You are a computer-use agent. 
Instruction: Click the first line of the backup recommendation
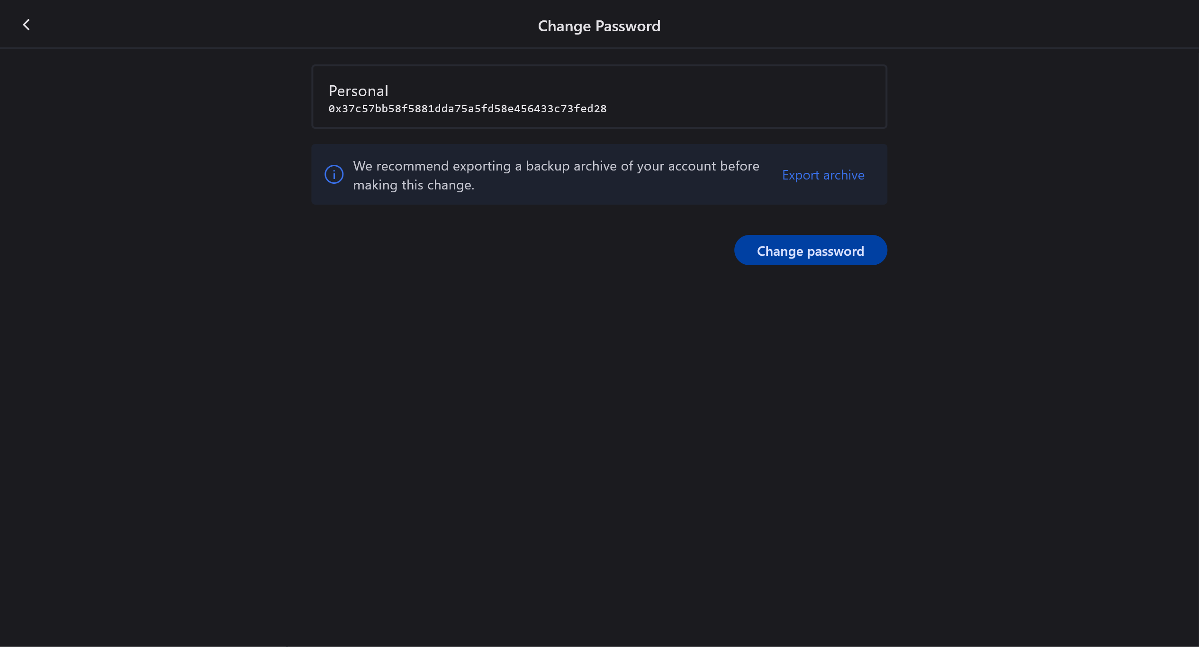556,166
